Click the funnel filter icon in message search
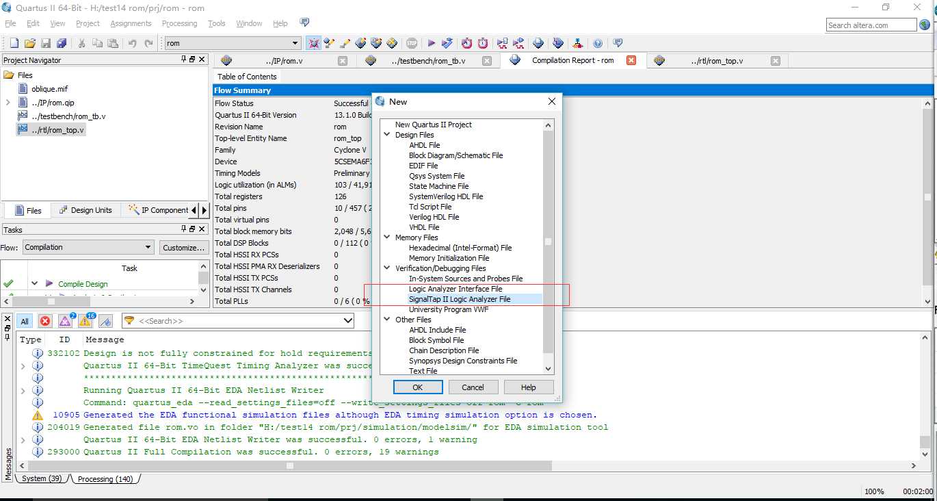This screenshot has width=937, height=501. (x=129, y=320)
